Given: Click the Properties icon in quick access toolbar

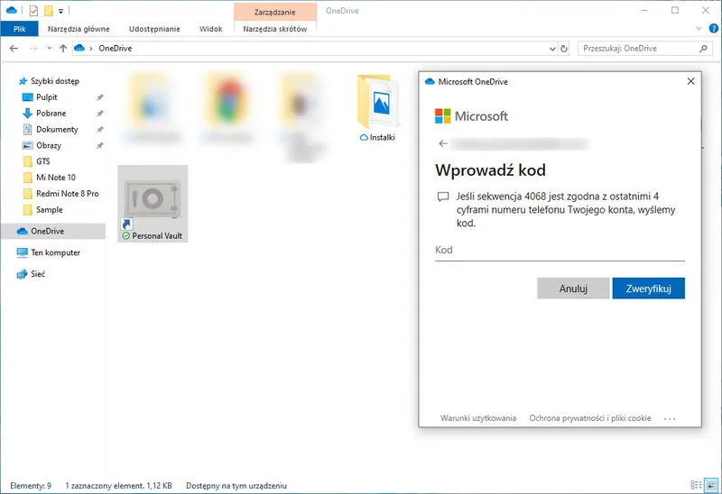Looking at the screenshot, I should (x=33, y=10).
